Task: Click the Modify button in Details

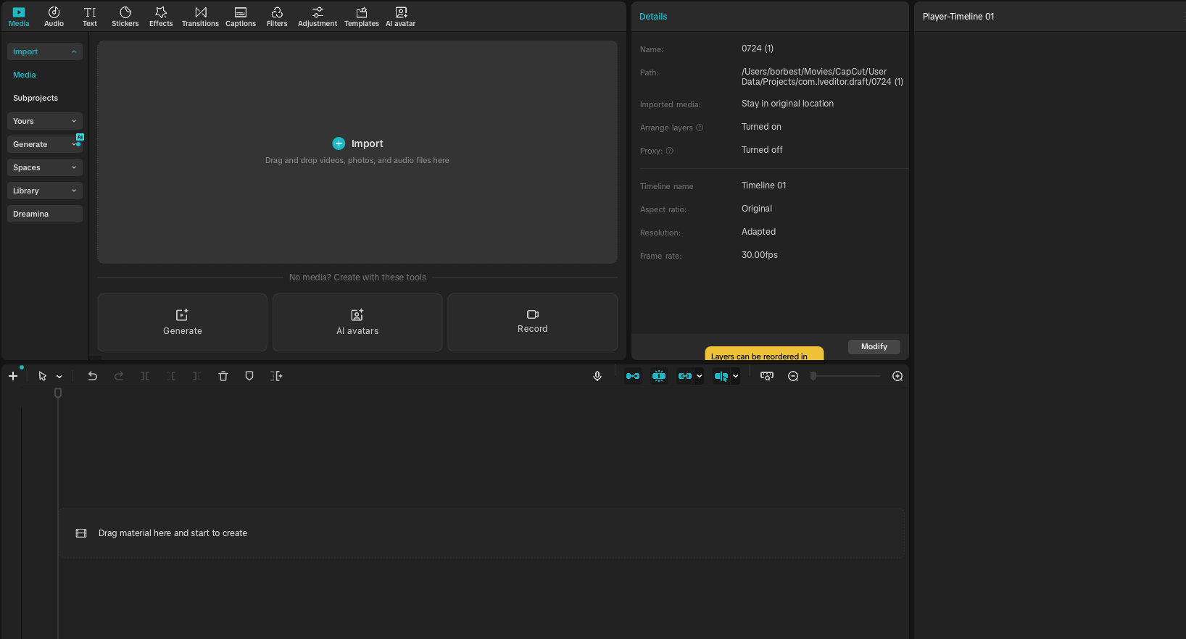Action: click(874, 346)
